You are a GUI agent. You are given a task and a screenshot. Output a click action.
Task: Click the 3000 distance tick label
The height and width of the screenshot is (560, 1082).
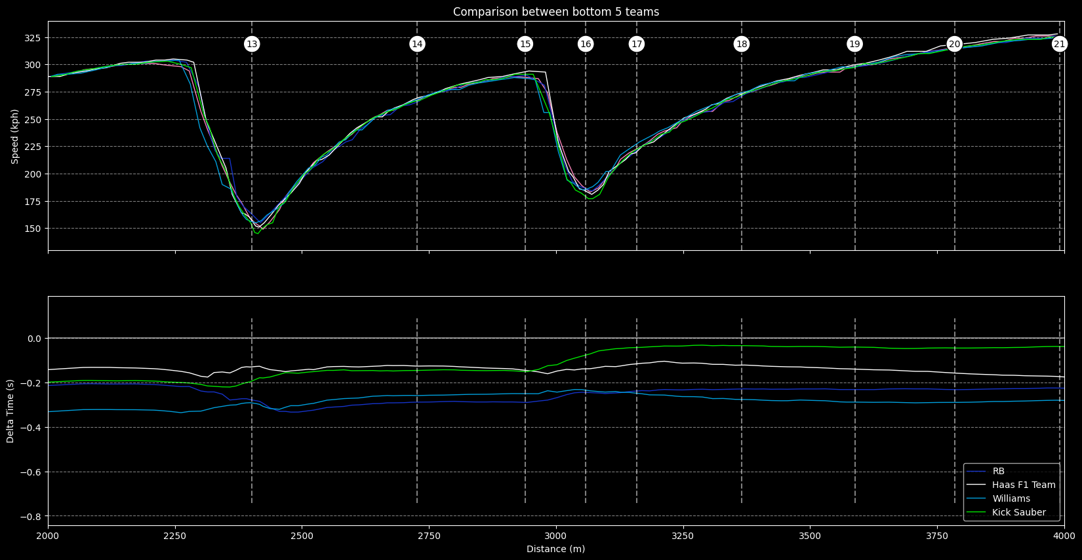(x=556, y=535)
